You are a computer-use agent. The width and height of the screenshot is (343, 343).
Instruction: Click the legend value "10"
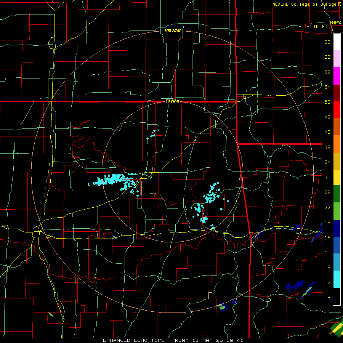[x=327, y=252]
